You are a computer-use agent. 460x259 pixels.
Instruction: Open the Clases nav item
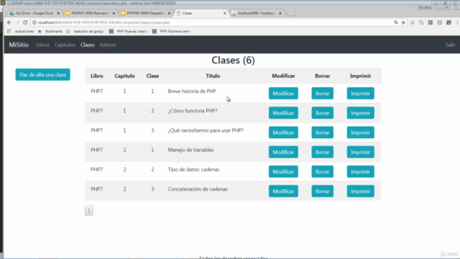coord(88,45)
